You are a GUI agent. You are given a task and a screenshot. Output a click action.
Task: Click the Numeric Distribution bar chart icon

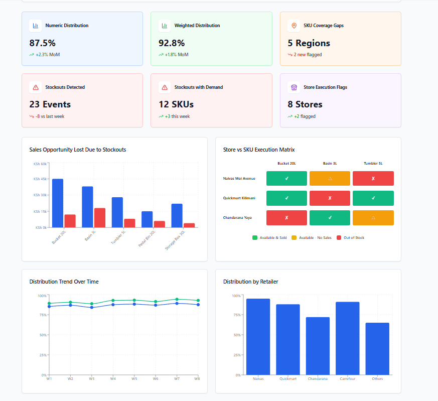(36, 26)
